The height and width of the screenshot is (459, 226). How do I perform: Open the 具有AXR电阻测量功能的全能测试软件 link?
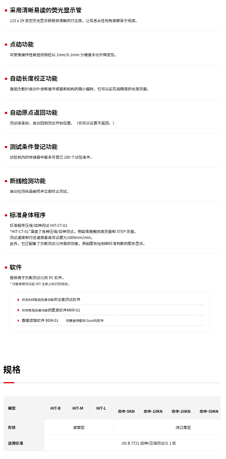coord(51,299)
